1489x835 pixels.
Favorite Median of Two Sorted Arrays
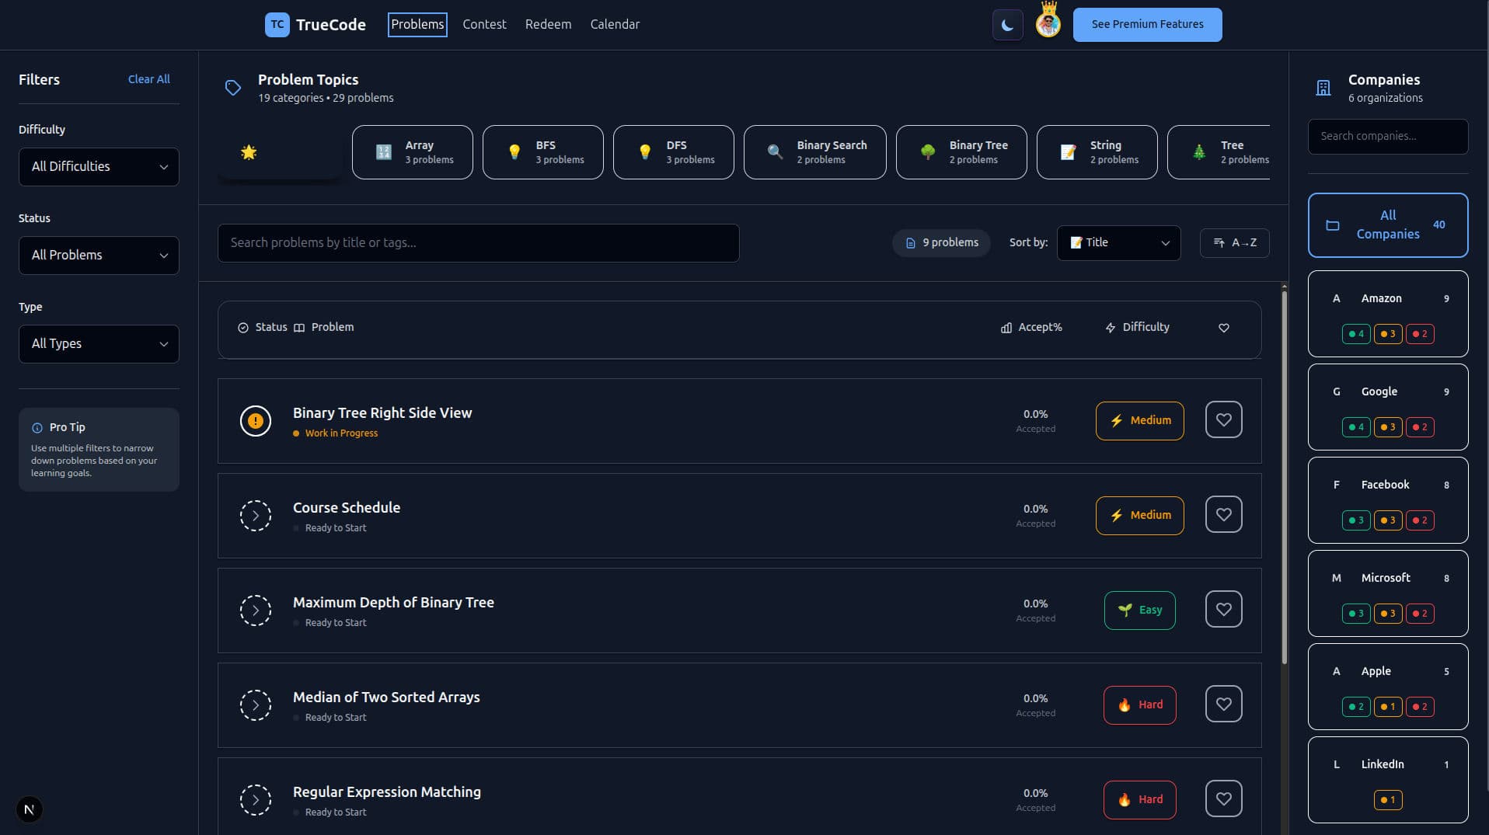(x=1224, y=704)
